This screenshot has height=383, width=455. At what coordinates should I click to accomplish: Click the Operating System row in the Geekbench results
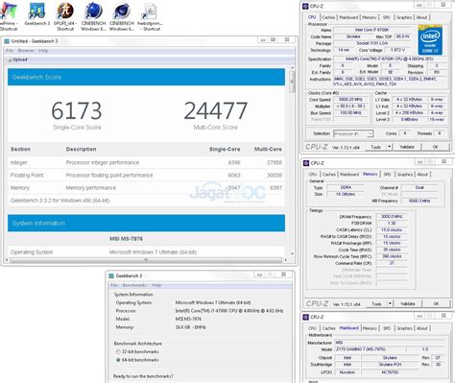(146, 252)
